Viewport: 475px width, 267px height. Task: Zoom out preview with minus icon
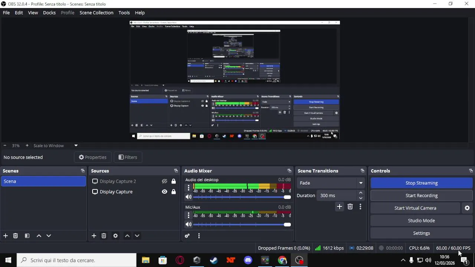pos(5,146)
